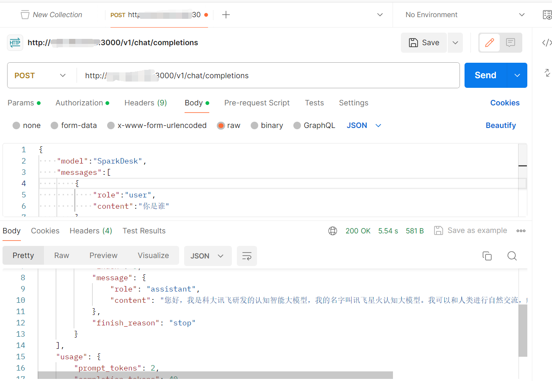Click the response vertical scrollbar
The image size is (552, 381).
(x=523, y=330)
